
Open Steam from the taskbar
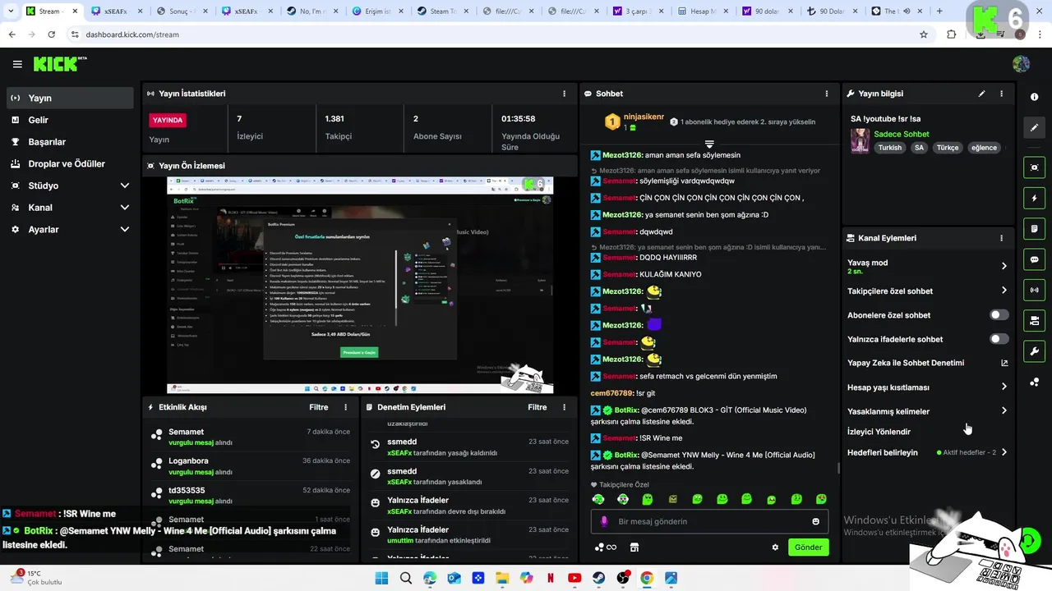pyautogui.click(x=598, y=578)
